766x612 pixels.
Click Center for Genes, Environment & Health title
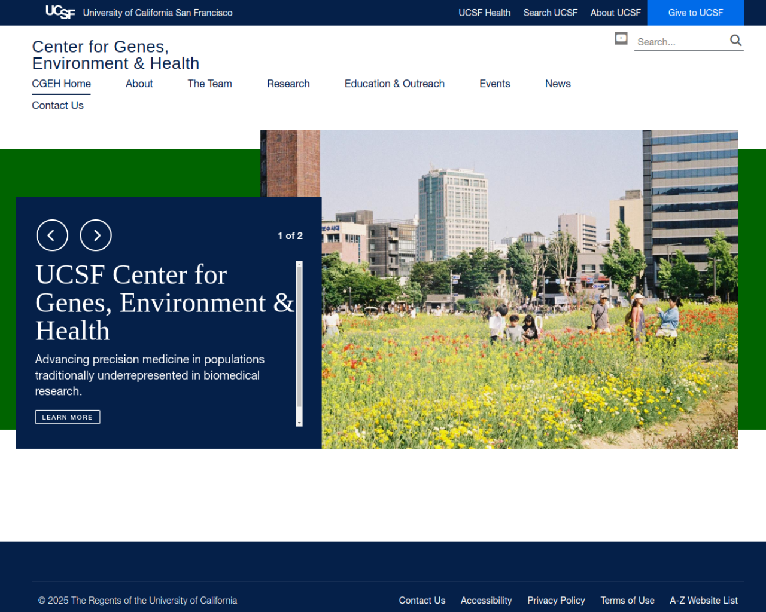(115, 55)
